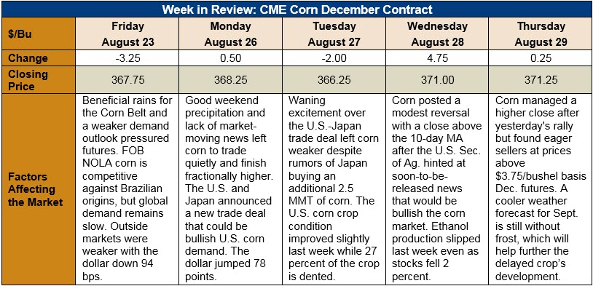Select Thursday's text about eager sellers
This screenshot has width=593, height=286.
pos(537,189)
